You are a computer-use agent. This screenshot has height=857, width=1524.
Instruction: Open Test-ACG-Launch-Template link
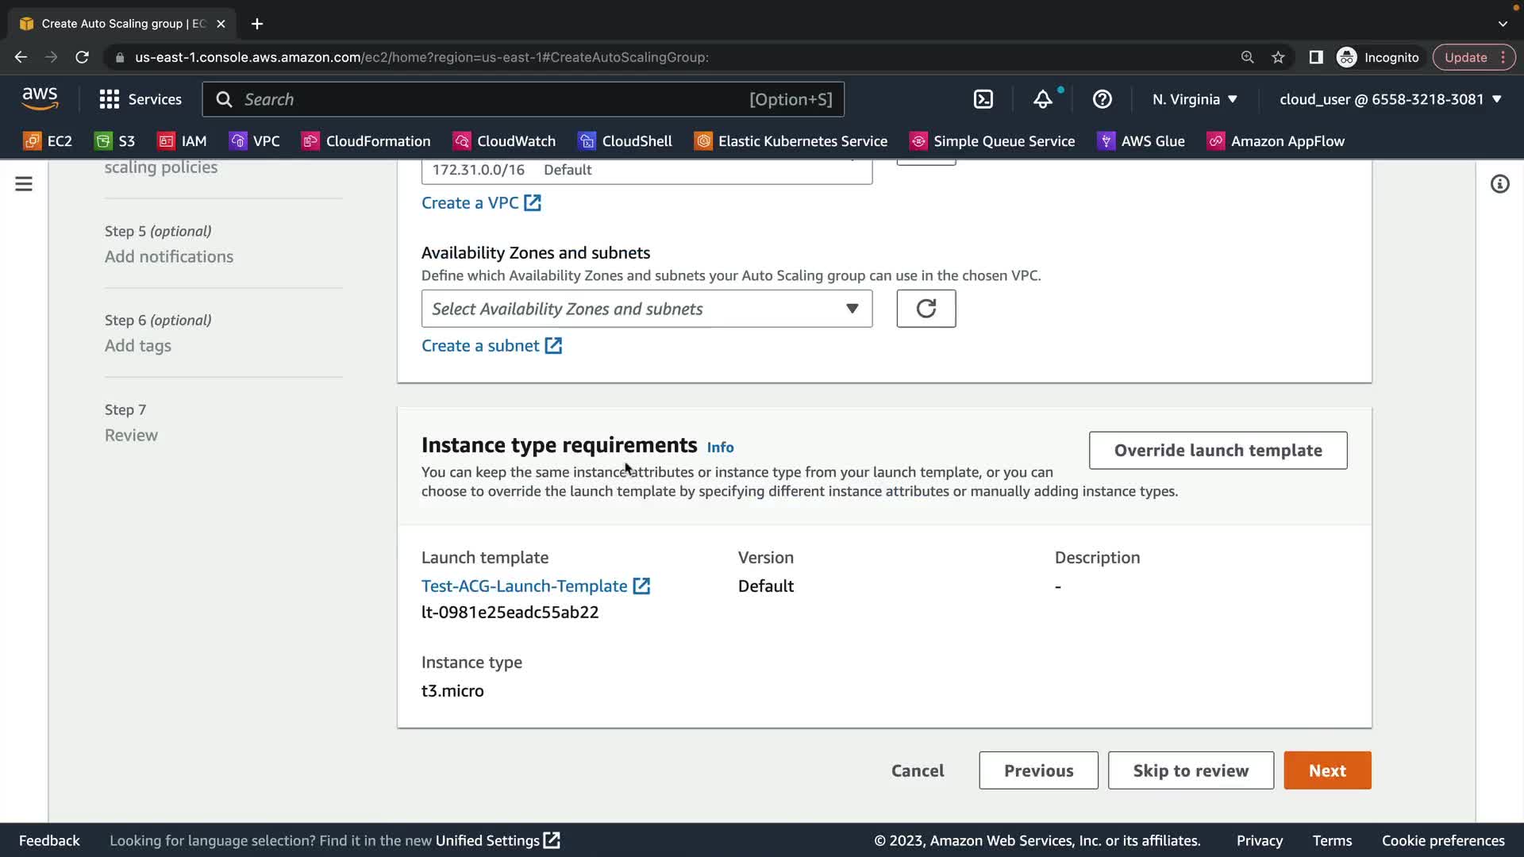[525, 586]
